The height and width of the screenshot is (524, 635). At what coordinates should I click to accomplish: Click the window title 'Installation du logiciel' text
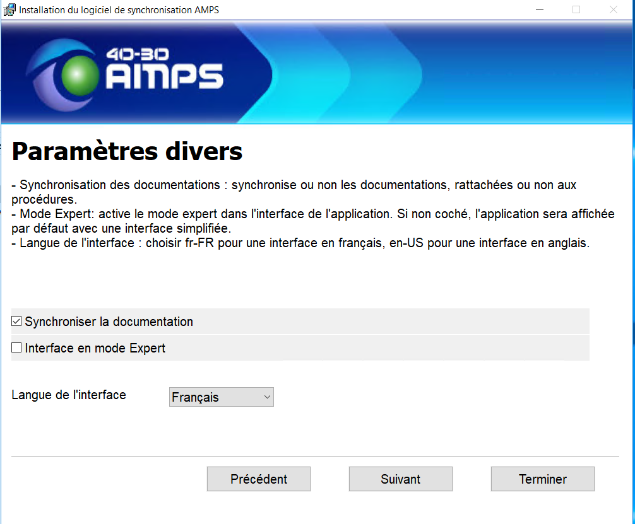(x=119, y=10)
